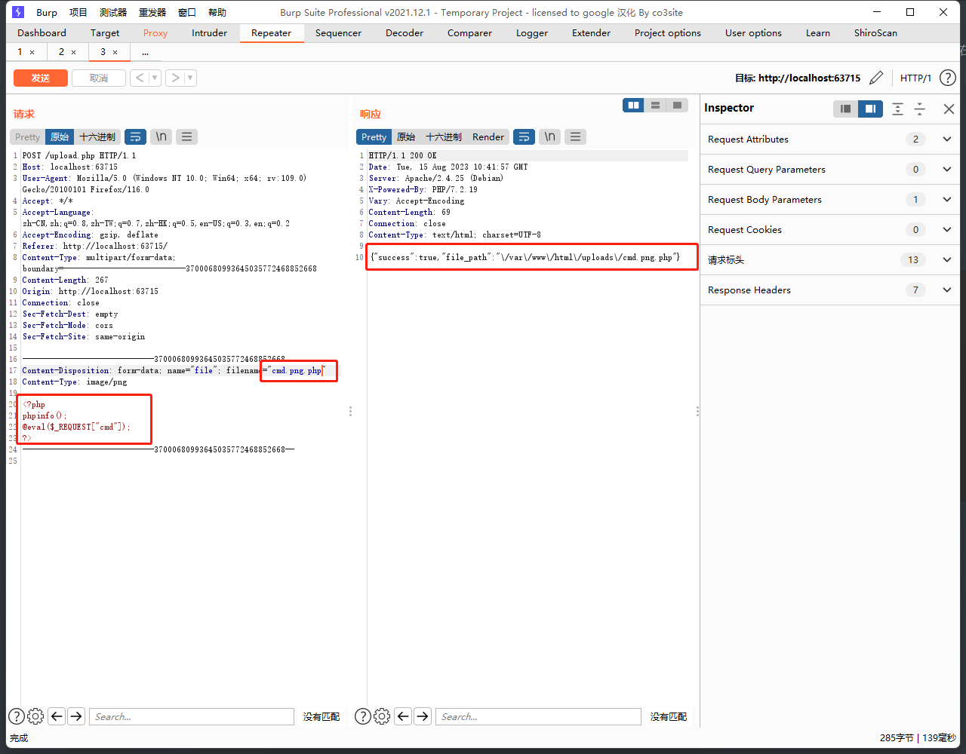Click the HTTP/1 protocol toggle

tap(916, 78)
